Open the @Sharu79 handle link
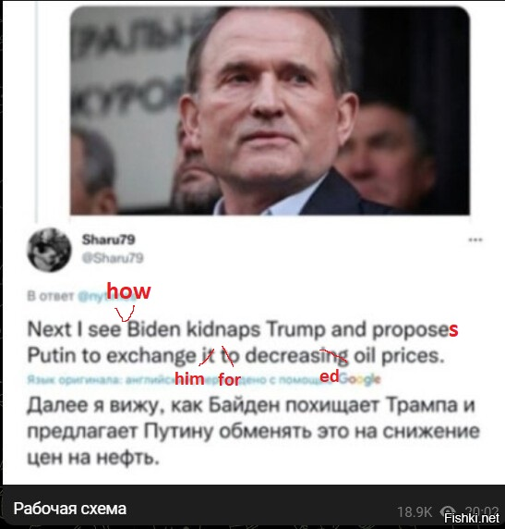This screenshot has width=505, height=529. 113,258
